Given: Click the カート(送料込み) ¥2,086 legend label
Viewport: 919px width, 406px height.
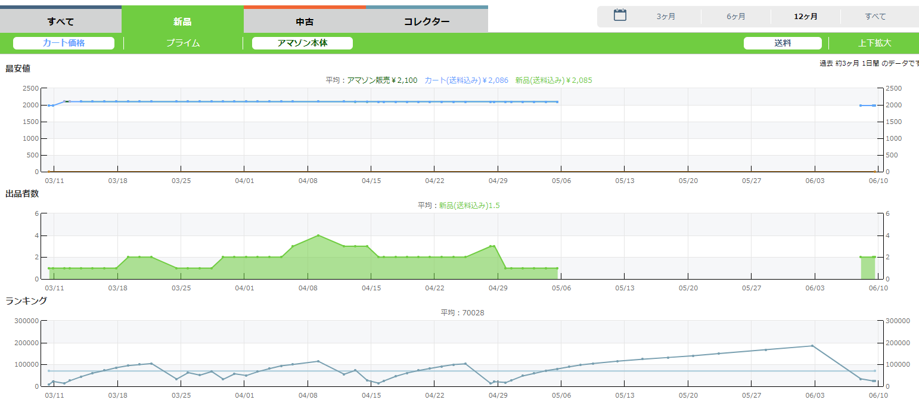Looking at the screenshot, I should 466,80.
